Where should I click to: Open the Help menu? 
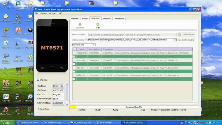click(x=60, y=13)
